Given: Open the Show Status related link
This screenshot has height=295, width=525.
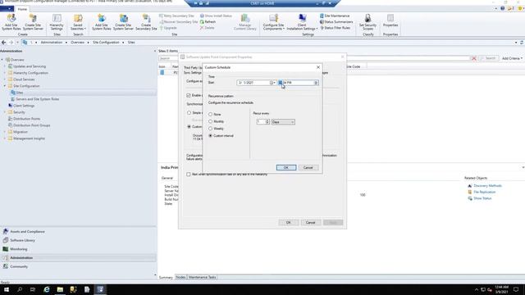Looking at the screenshot, I should click(x=482, y=198).
